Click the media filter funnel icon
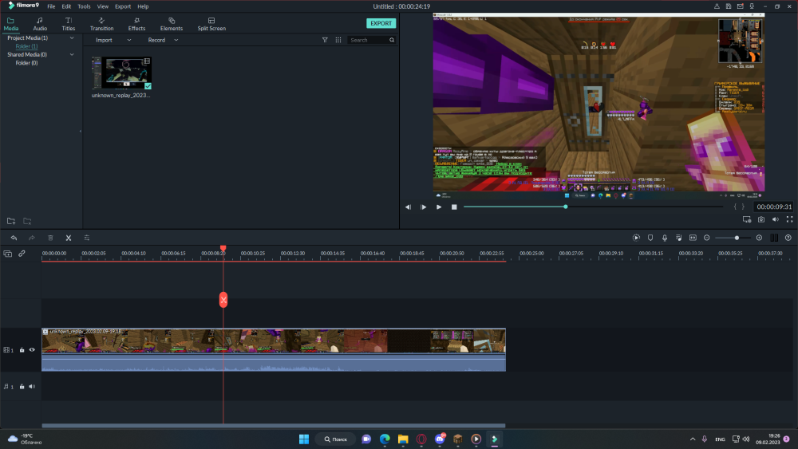This screenshot has height=449, width=798. coord(325,40)
